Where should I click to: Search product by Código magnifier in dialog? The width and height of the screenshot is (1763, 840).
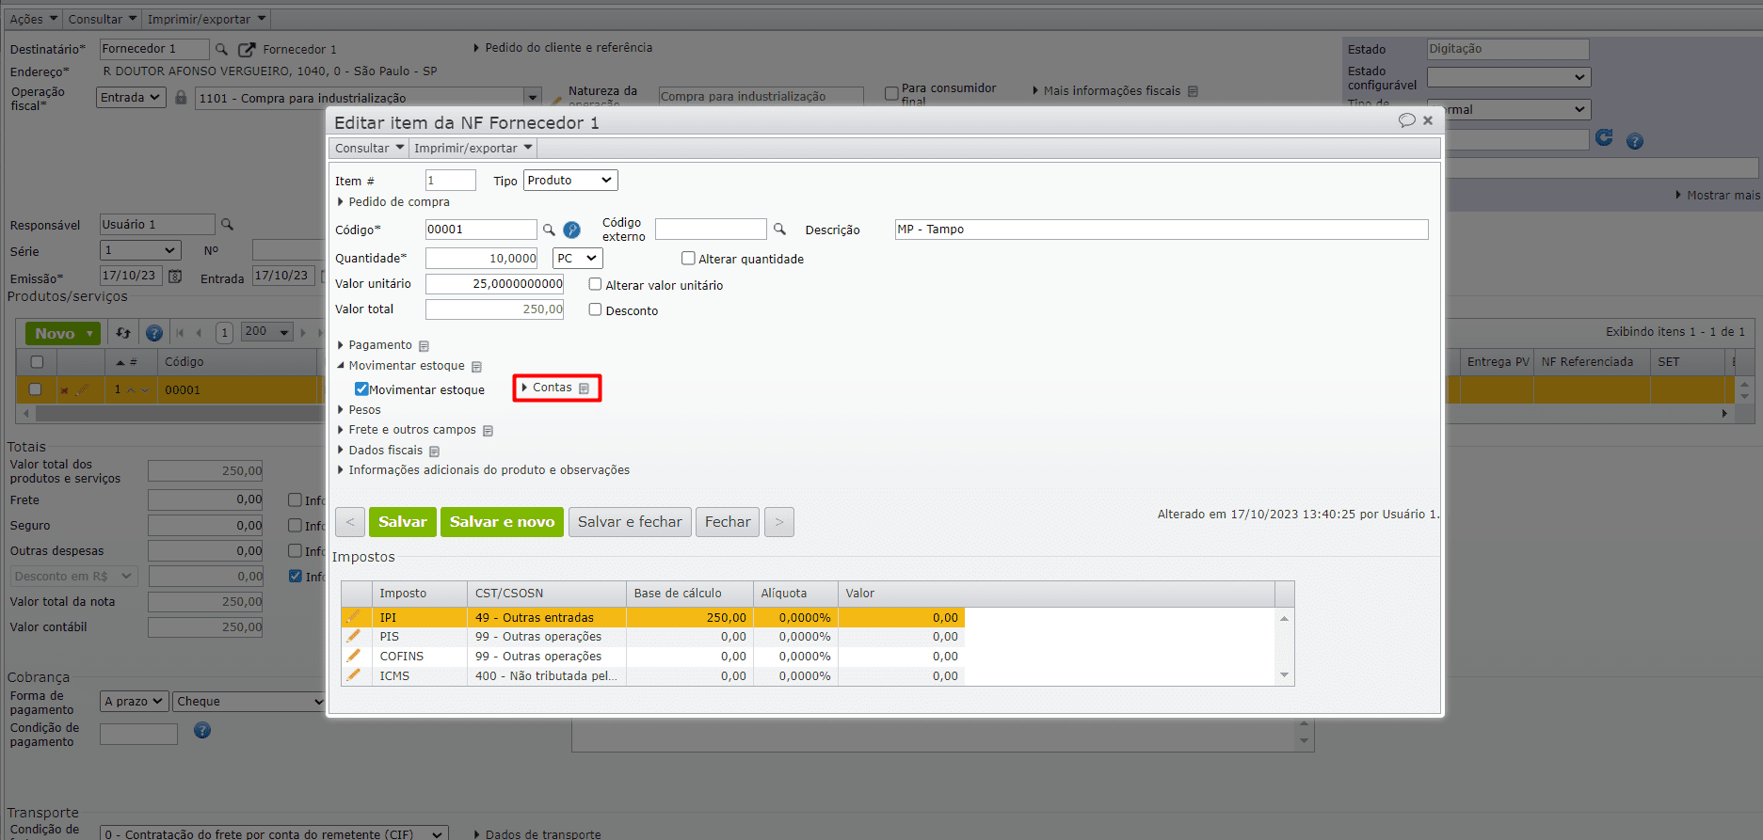[x=549, y=230]
